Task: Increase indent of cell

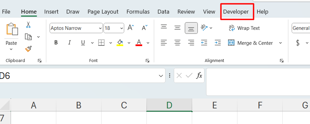Action: 217,42
